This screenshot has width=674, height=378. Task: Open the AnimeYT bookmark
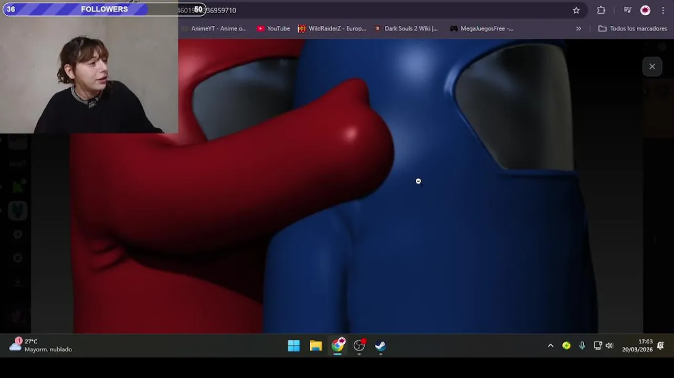(x=214, y=28)
